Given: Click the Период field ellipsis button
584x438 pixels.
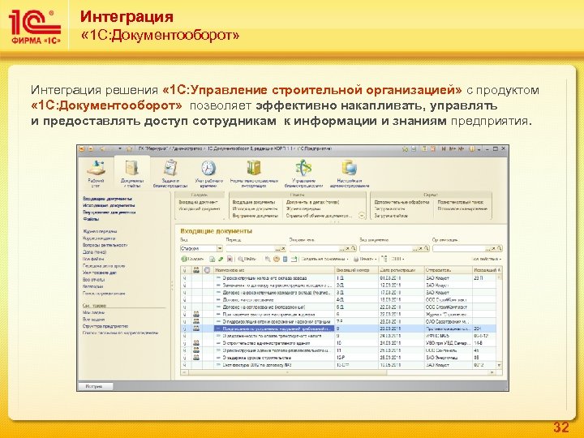Looking at the screenshot, I should (x=277, y=248).
